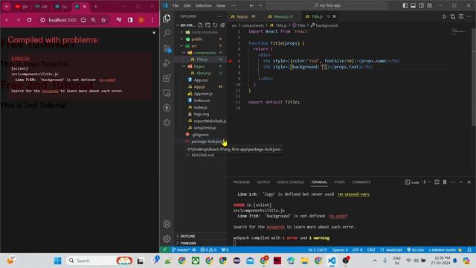
Task: Click the no-undef link in the terminal
Action: (338, 216)
